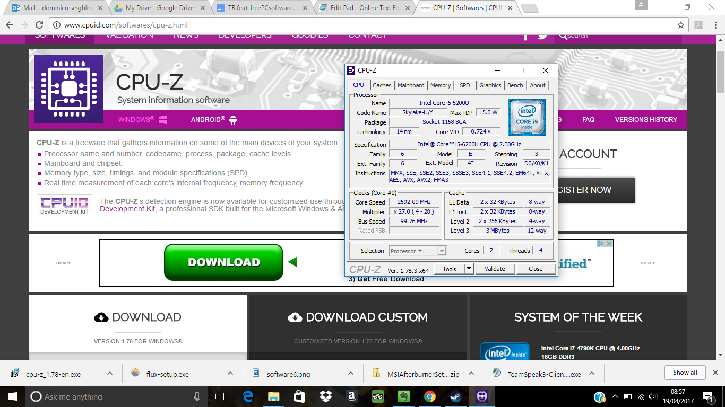Viewport: 725px width, 407px height.
Task: Expand options for TeamSpeak3-Client download
Action: pyautogui.click(x=593, y=374)
